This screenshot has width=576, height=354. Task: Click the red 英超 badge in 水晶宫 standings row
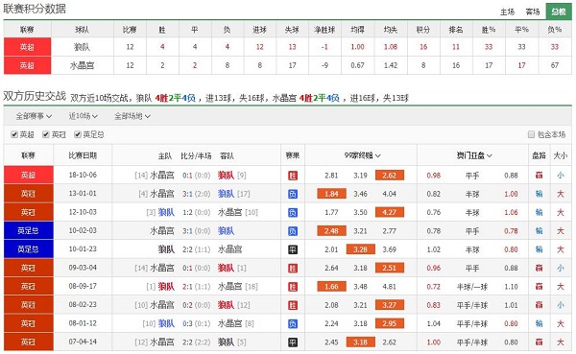[x=28, y=65]
